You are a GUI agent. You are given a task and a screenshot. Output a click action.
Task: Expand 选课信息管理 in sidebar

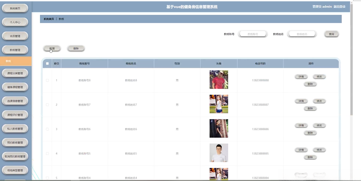coord(15,101)
